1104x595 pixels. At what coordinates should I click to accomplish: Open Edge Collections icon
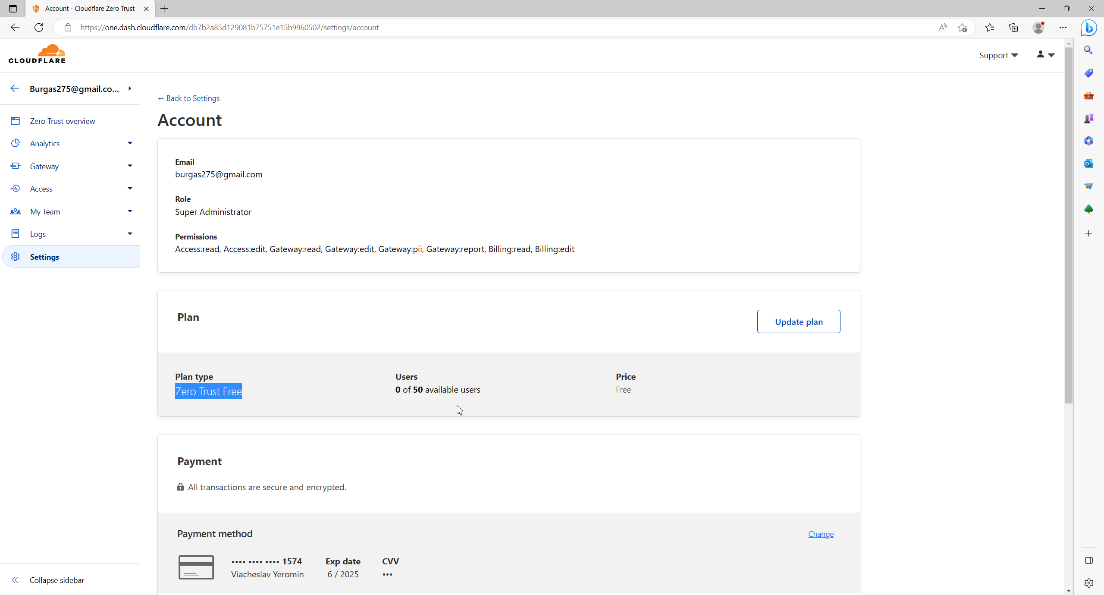point(1013,28)
